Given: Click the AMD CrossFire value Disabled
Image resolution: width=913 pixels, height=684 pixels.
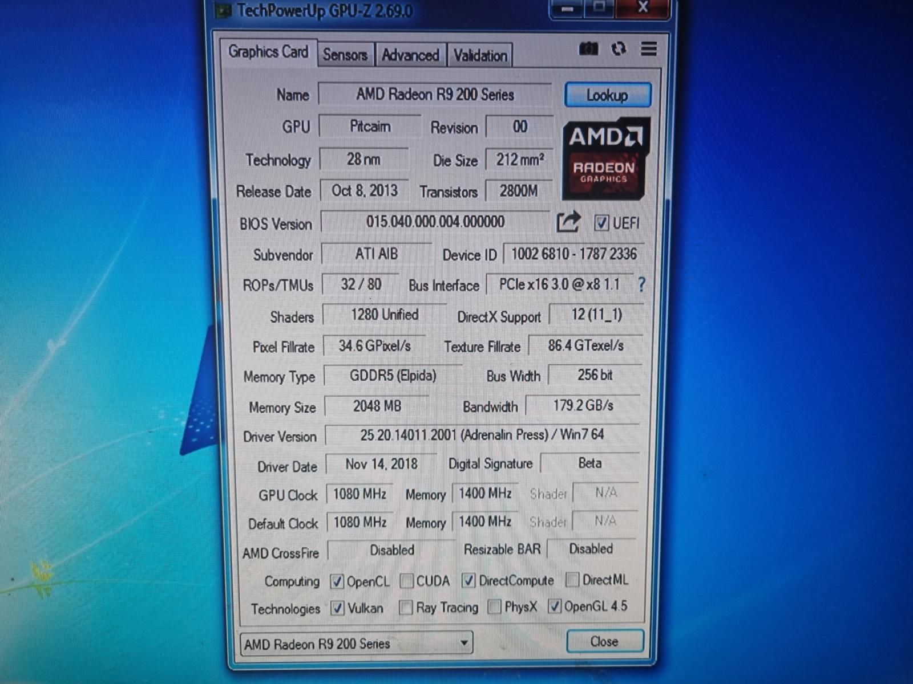Looking at the screenshot, I should click(392, 551).
